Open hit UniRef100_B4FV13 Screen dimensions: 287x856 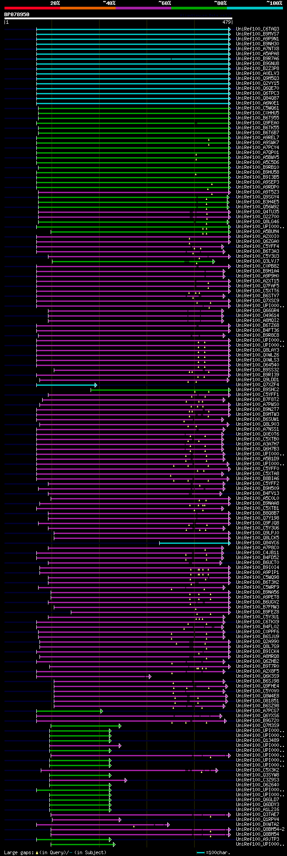tap(257, 494)
